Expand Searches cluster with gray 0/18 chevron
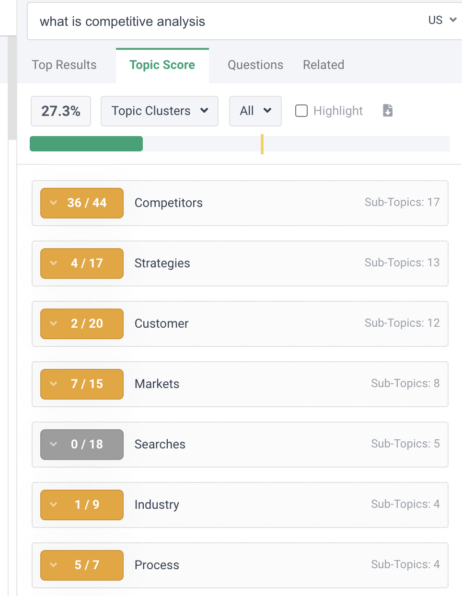The image size is (462, 596). pos(54,444)
